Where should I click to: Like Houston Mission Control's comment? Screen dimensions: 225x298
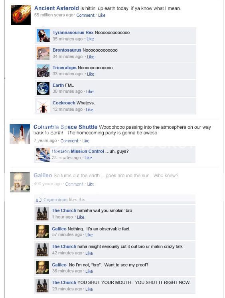[88, 158]
